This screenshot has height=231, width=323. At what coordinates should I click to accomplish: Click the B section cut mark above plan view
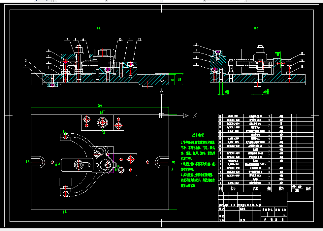[x=102, y=112]
